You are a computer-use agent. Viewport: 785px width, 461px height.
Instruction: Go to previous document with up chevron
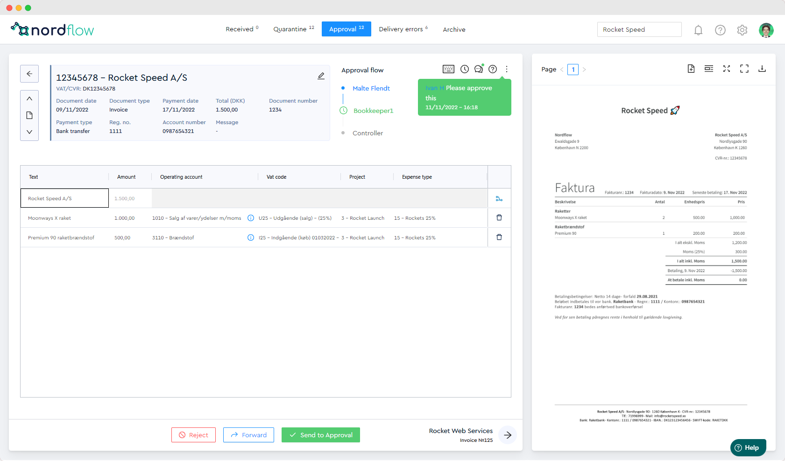[x=29, y=98]
